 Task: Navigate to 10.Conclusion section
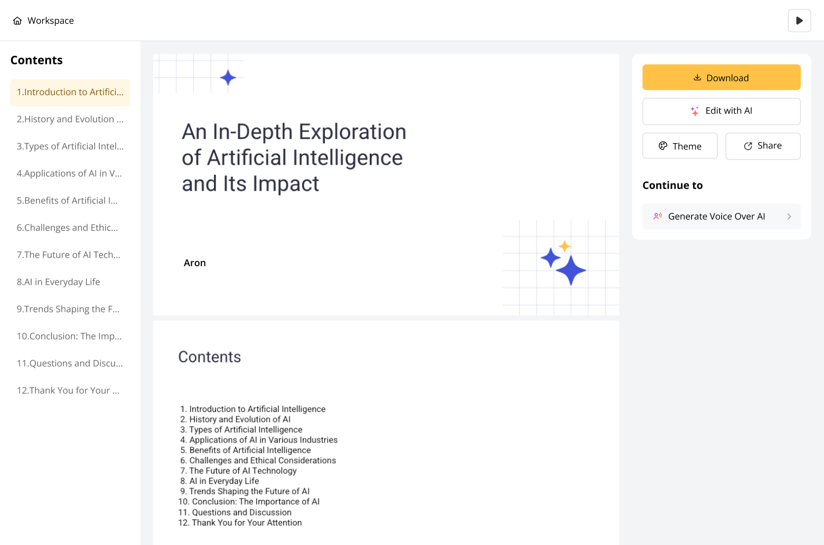tap(70, 336)
